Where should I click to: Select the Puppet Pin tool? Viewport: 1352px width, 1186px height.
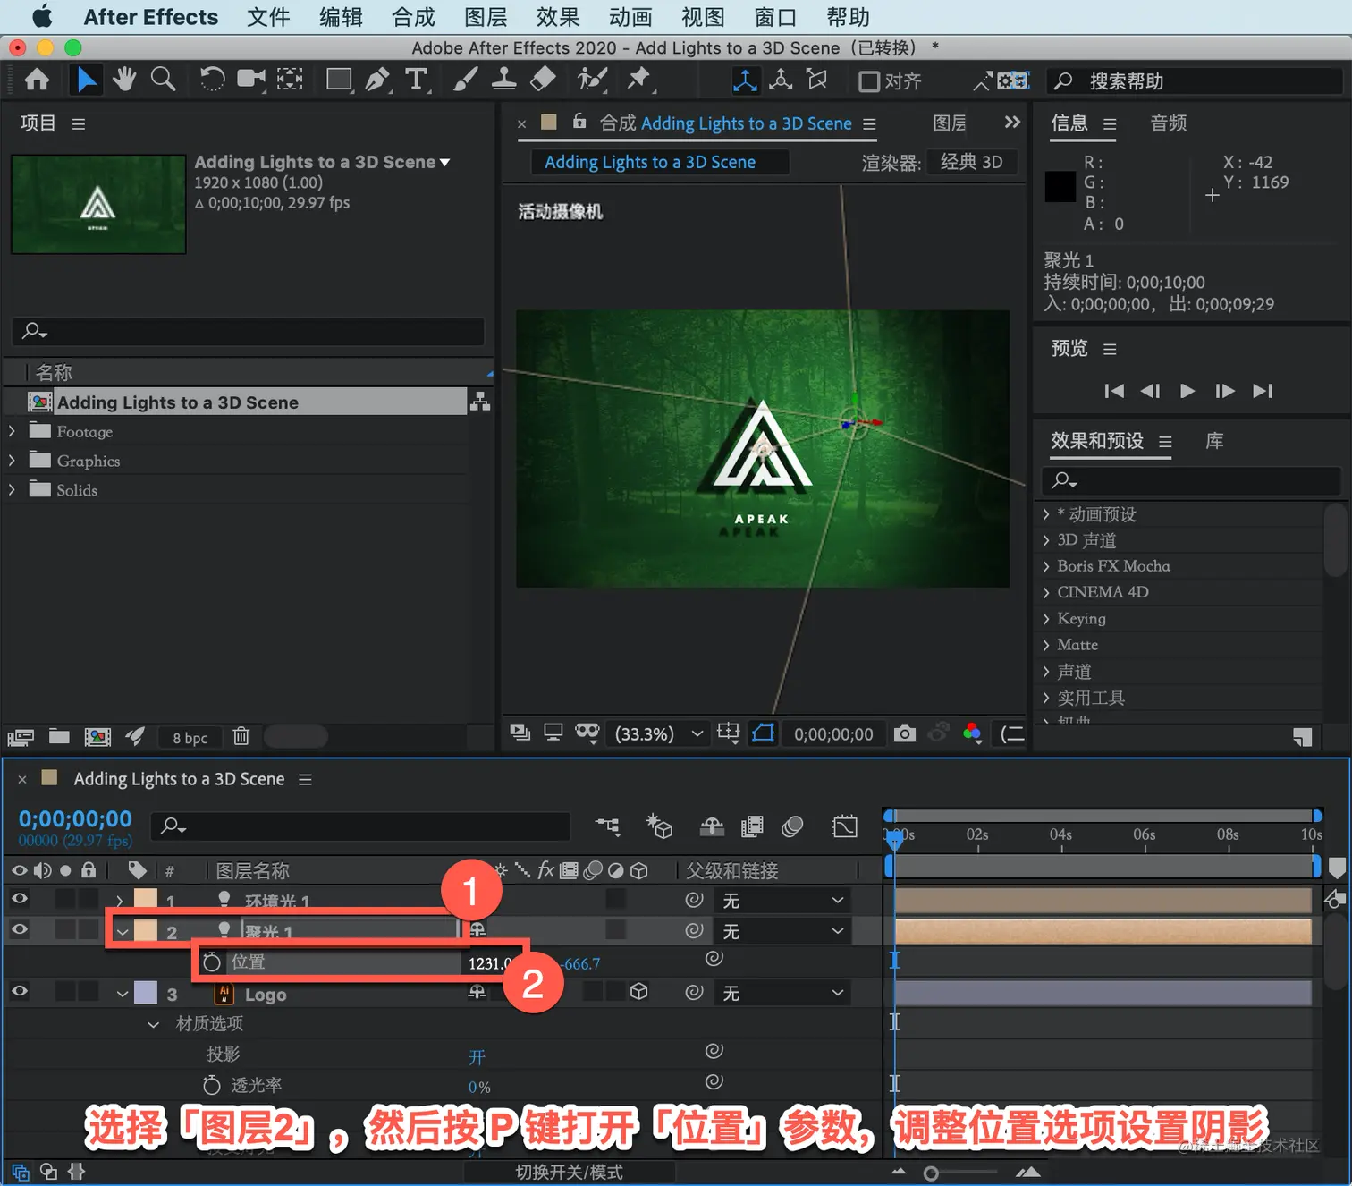pos(639,80)
